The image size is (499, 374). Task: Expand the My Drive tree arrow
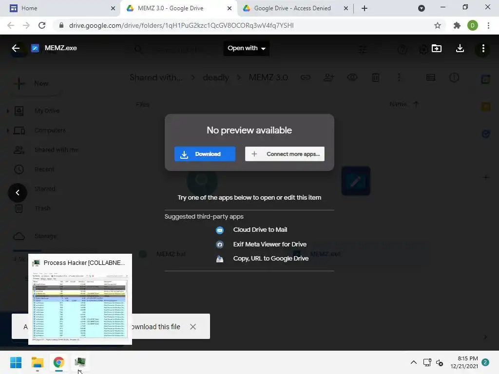[8, 111]
